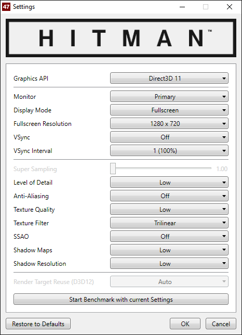The height and width of the screenshot is (335, 242).
Task: Start Benchmark with current Settings
Action: pos(121,299)
